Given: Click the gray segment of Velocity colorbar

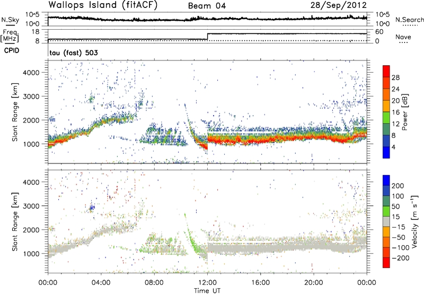Looking at the screenshot, I should (386, 221).
